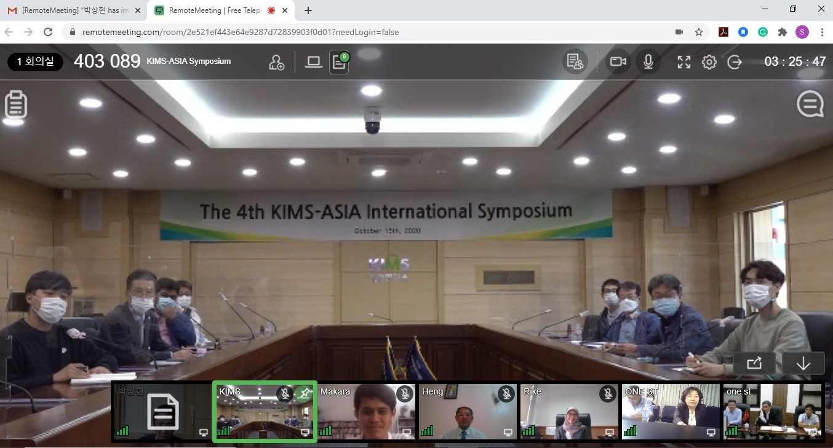Open the blue shield extension icon
The image size is (833, 448).
743,32
